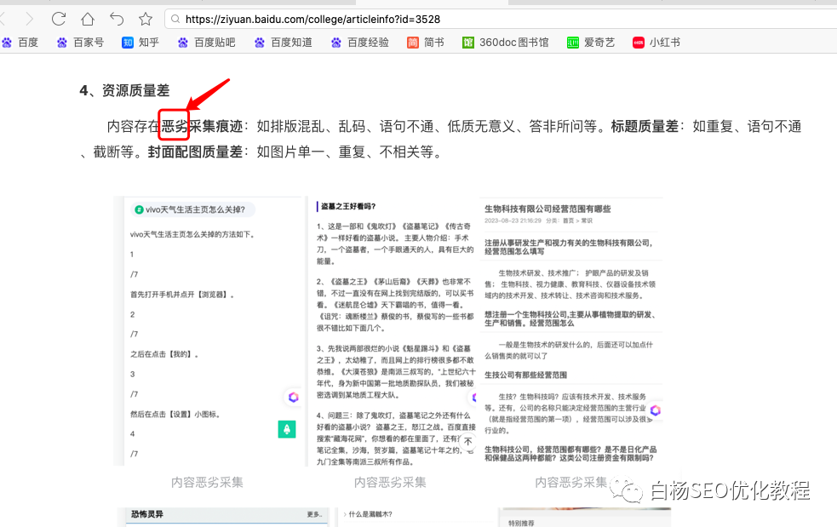Go back to the previous page
837x527 pixels.
(x=116, y=18)
